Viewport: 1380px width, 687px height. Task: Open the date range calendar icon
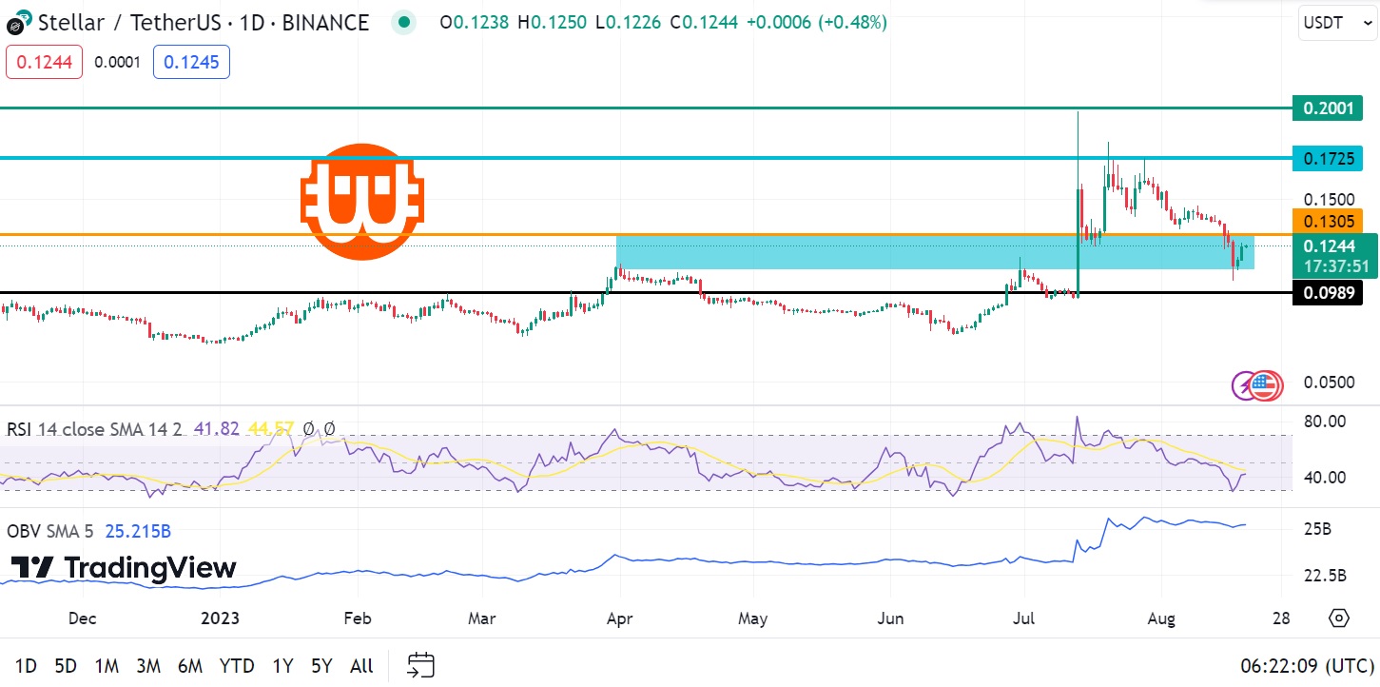[420, 665]
